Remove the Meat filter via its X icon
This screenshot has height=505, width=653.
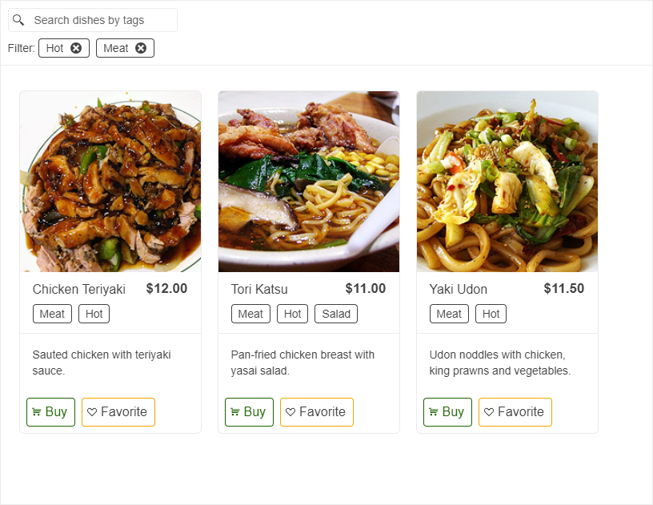141,47
